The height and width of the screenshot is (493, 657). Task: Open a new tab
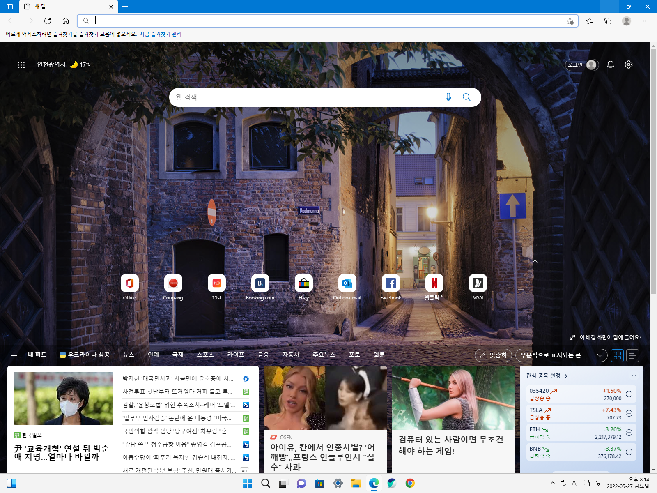[125, 7]
